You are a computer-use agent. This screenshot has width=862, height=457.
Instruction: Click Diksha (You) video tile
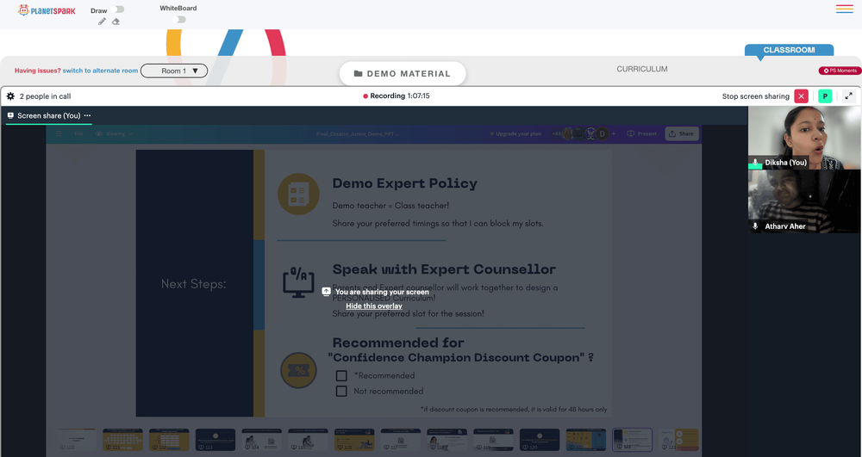[804, 138]
